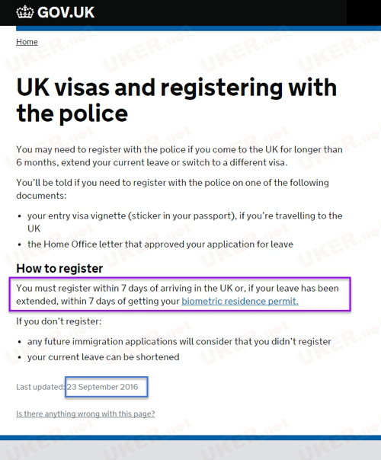Screen dimensions: 381x460
Task: Select the Home Office letter bullet text
Action: tap(160, 244)
